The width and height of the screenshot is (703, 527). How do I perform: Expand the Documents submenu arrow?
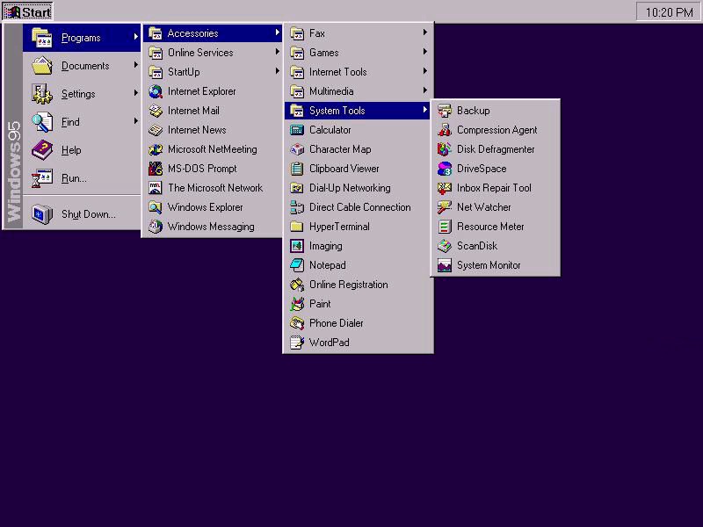136,66
